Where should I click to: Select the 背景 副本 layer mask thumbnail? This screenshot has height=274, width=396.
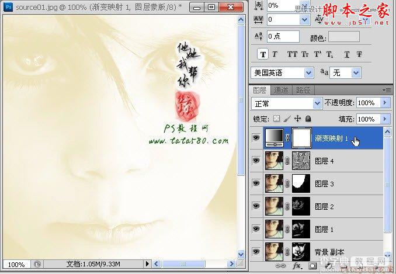click(301, 252)
